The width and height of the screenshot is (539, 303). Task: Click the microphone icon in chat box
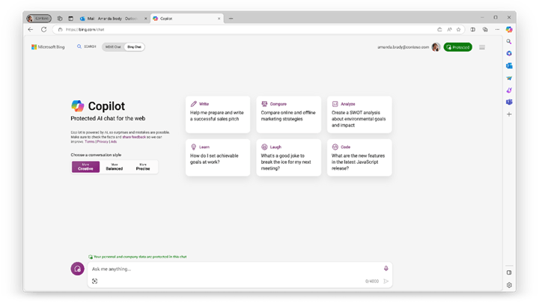pyautogui.click(x=386, y=269)
